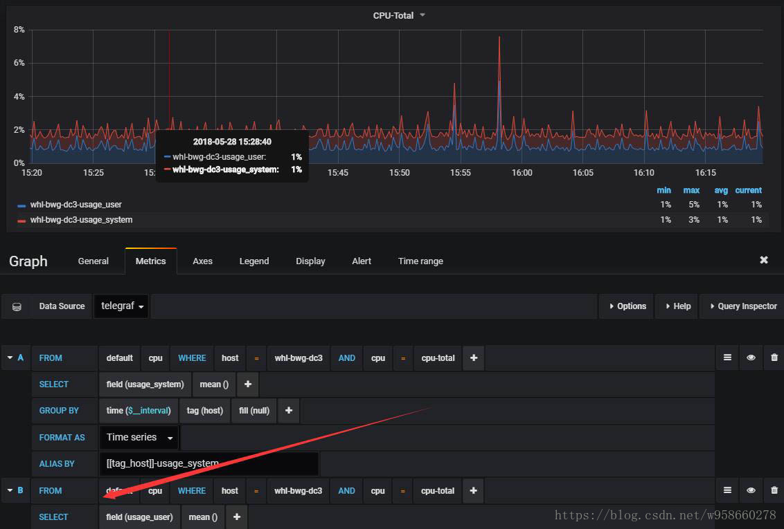Delete query A with trash icon
Image resolution: width=784 pixels, height=529 pixels.
tap(774, 358)
